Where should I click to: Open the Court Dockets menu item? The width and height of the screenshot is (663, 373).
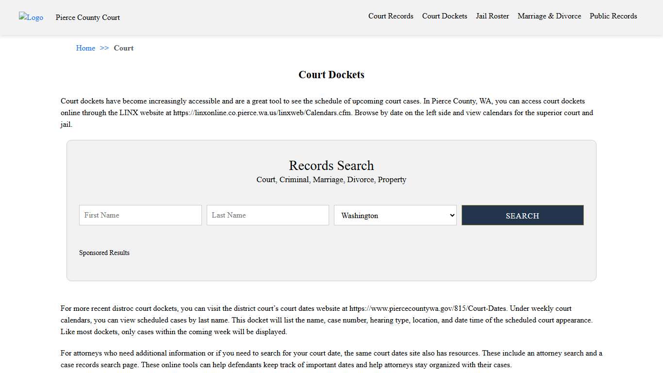[x=444, y=16]
